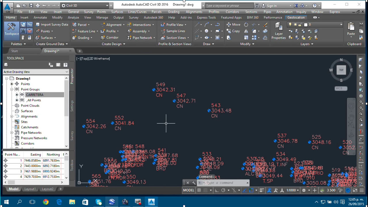Expand the Alignments tree node
Viewport: 368px width, 207px height.
click(12, 116)
